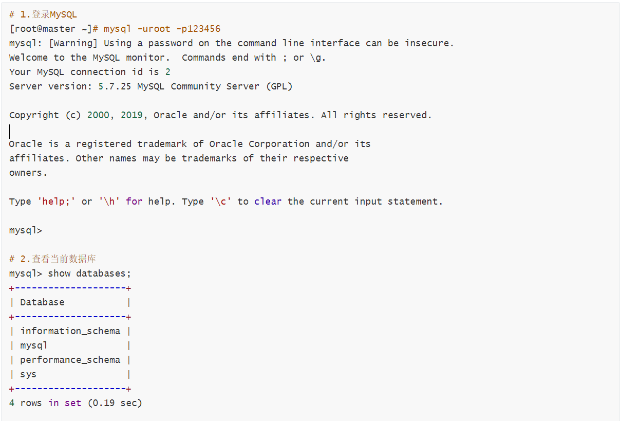Click the 'help;' quoted string
This screenshot has width=620, height=421.
[x=57, y=202]
